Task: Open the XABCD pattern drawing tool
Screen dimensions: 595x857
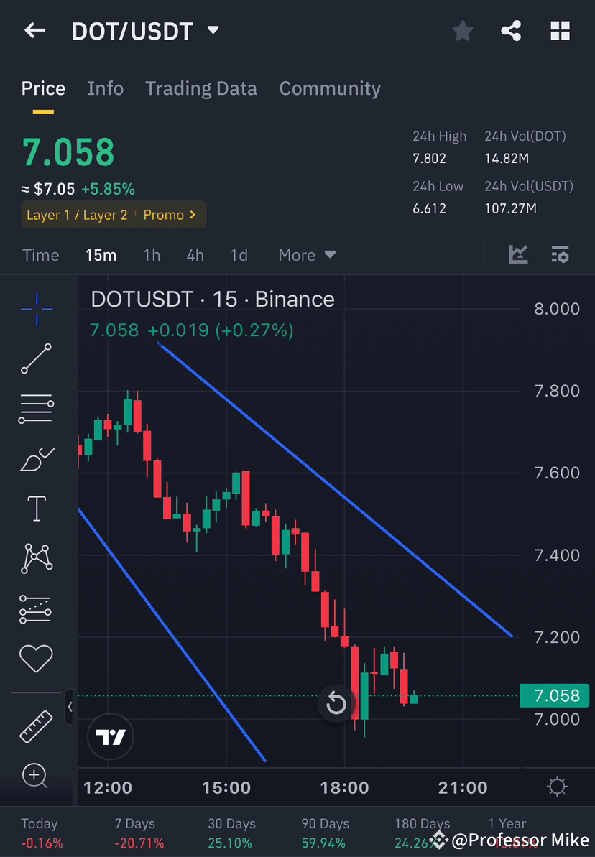Action: click(x=36, y=558)
